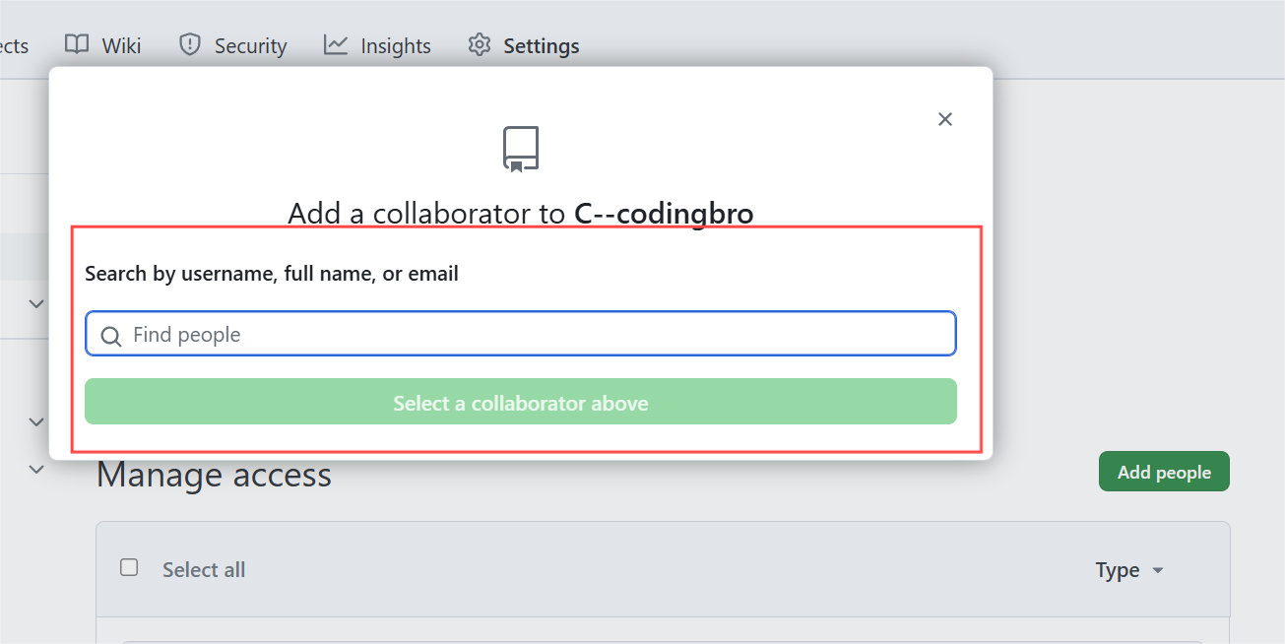Screen dimensions: 1285x644
Task: Click the Insights graph icon
Action: tap(336, 45)
